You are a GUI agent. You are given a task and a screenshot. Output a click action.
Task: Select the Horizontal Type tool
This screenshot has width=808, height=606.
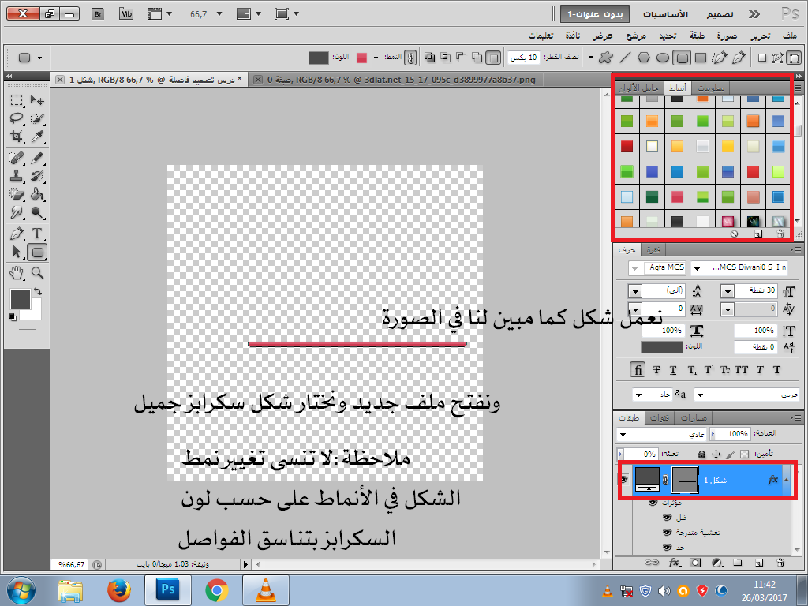click(x=36, y=234)
